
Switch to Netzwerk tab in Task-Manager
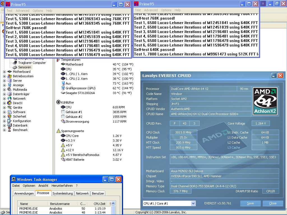[x=82, y=193]
